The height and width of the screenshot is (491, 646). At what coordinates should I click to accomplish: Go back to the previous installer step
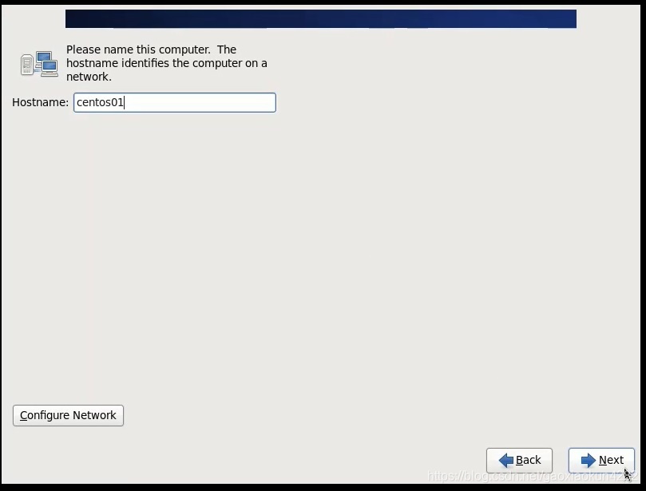point(520,460)
